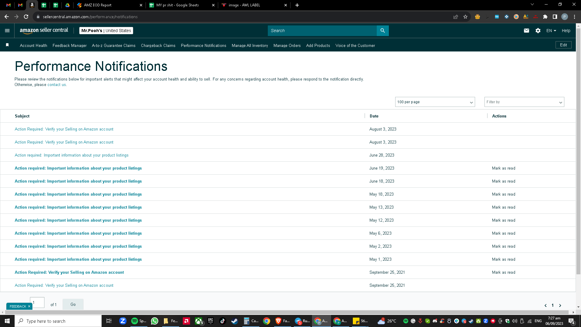Open Task View on taskbar
Viewport: 581px width, 327px height.
[x=109, y=321]
